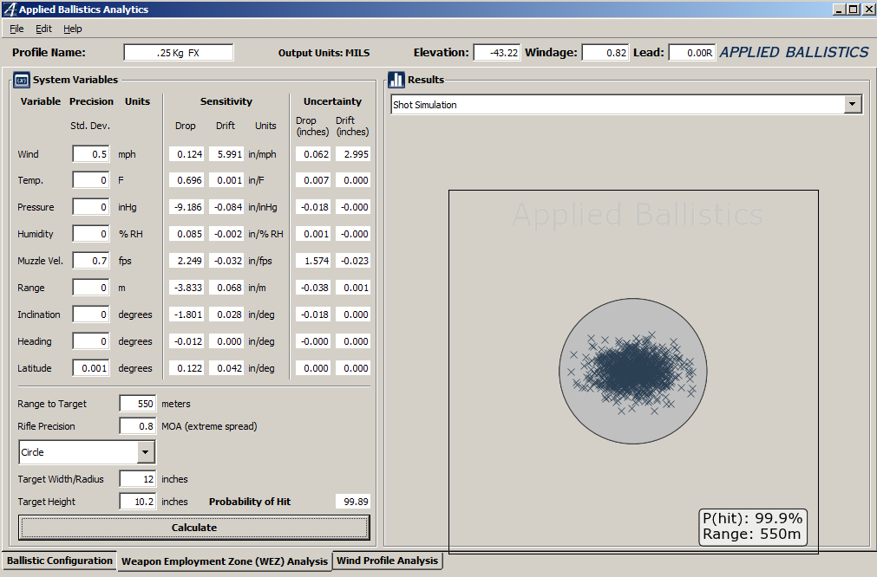The image size is (877, 577).
Task: Select Weapon Employment Zone (WEZ) Analysis tab
Action: pyautogui.click(x=225, y=561)
